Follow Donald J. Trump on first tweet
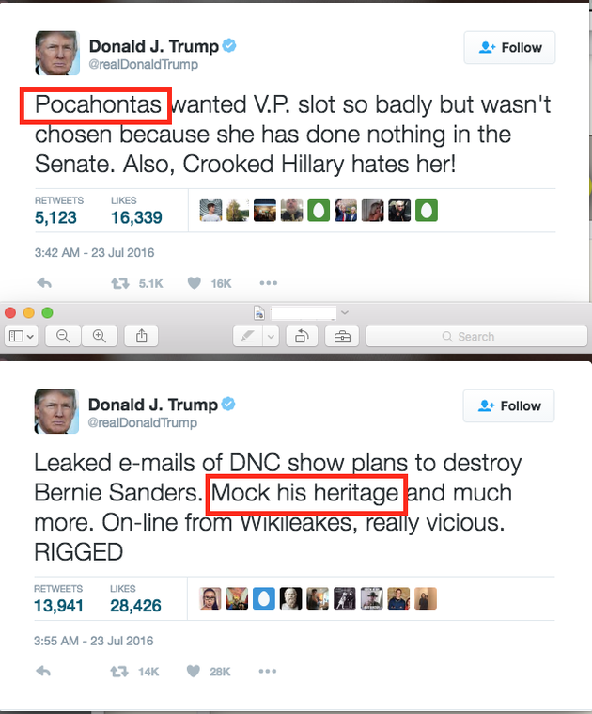 coord(509,47)
